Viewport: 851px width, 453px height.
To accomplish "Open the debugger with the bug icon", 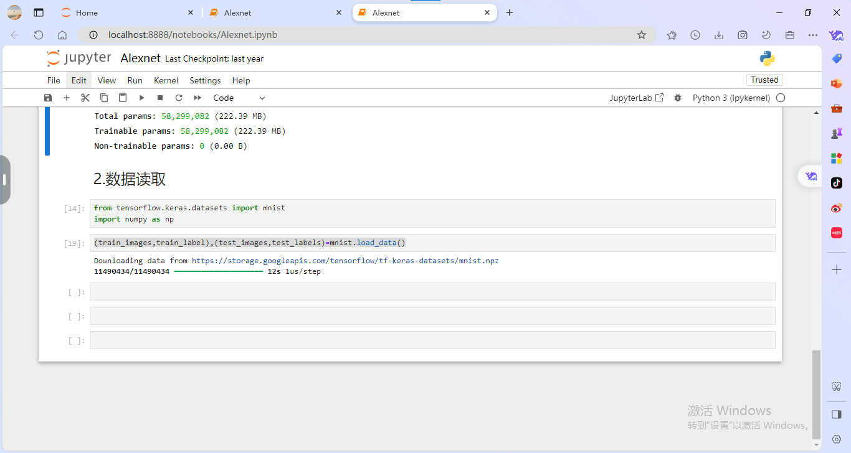I will pyautogui.click(x=678, y=98).
